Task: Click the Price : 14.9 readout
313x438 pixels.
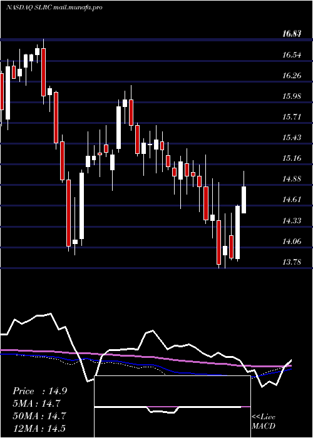Action: point(39,391)
